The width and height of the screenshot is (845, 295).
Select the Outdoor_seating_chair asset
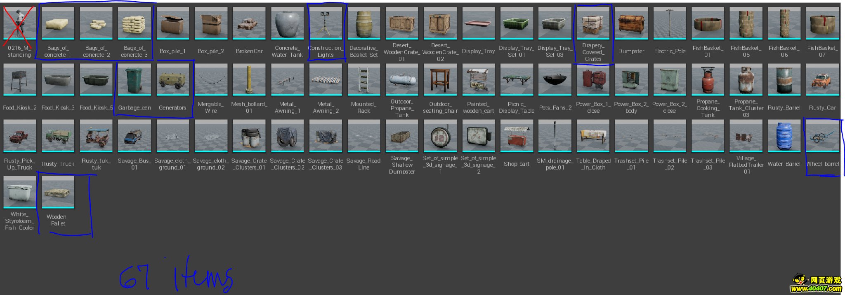440,79
